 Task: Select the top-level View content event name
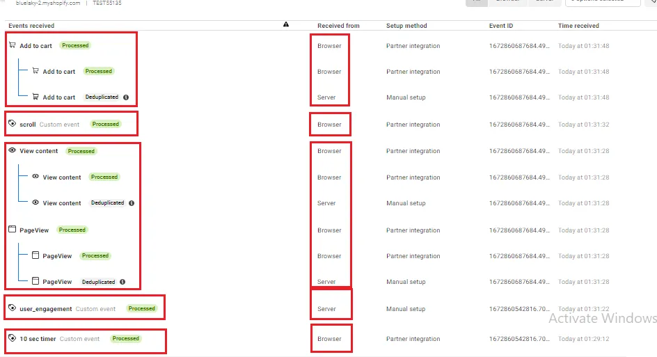click(x=38, y=151)
